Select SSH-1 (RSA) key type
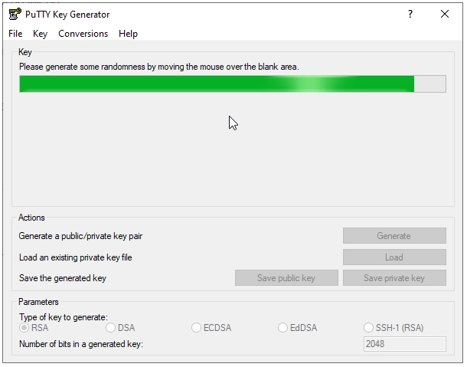 coord(369,328)
